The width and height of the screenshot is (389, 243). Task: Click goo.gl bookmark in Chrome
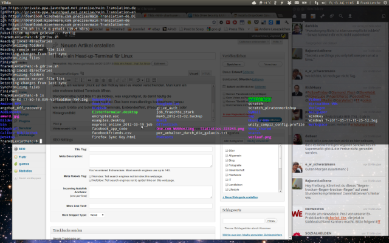pyautogui.click(x=214, y=29)
